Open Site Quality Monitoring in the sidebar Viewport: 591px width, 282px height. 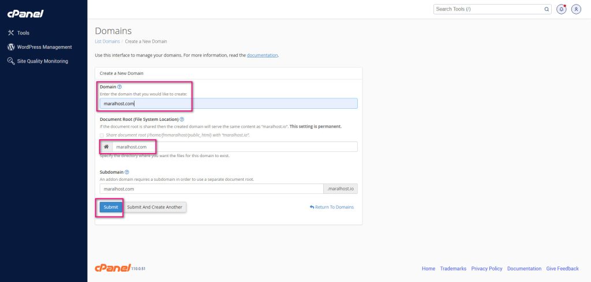[x=44, y=61]
